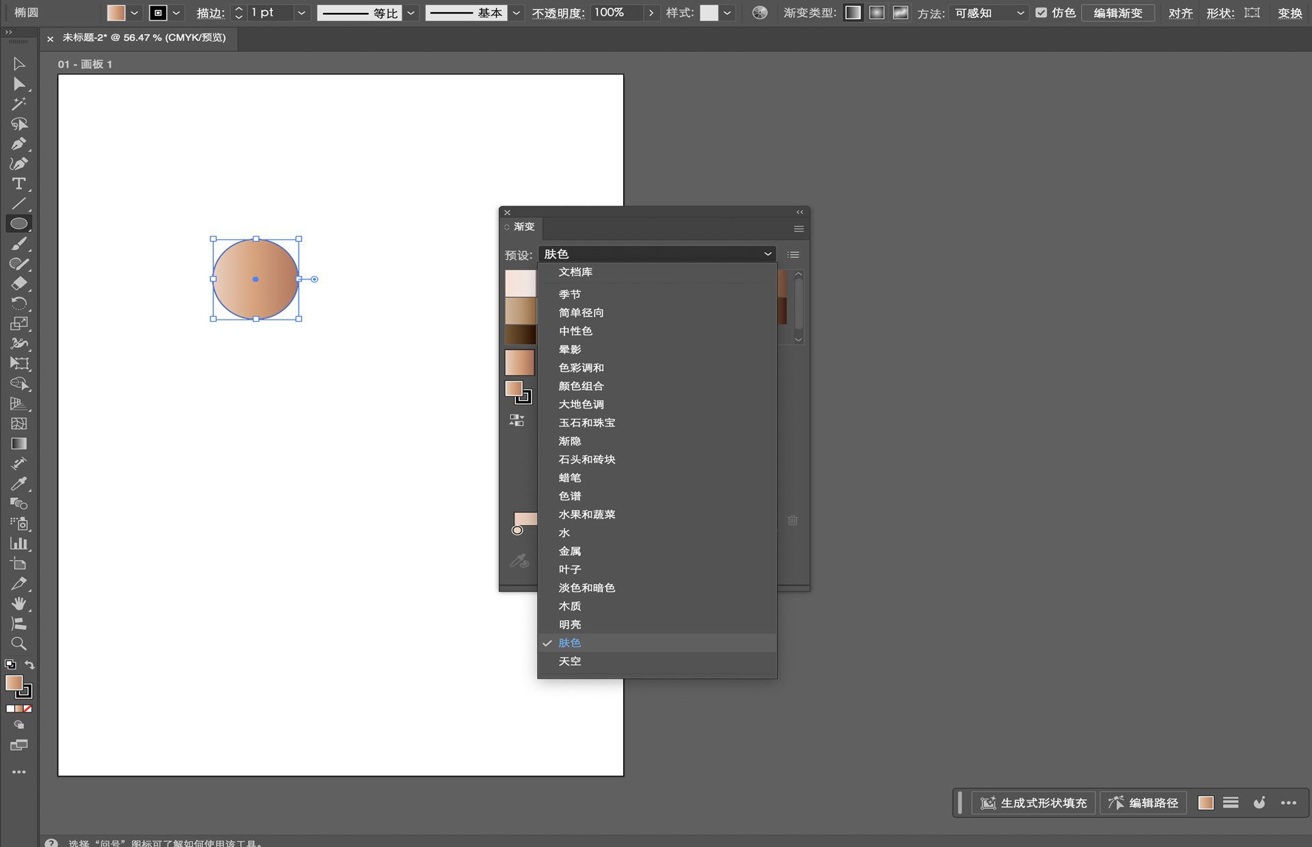Viewport: 1312px width, 847px height.
Task: Enable the linear gradient type
Action: 852,12
